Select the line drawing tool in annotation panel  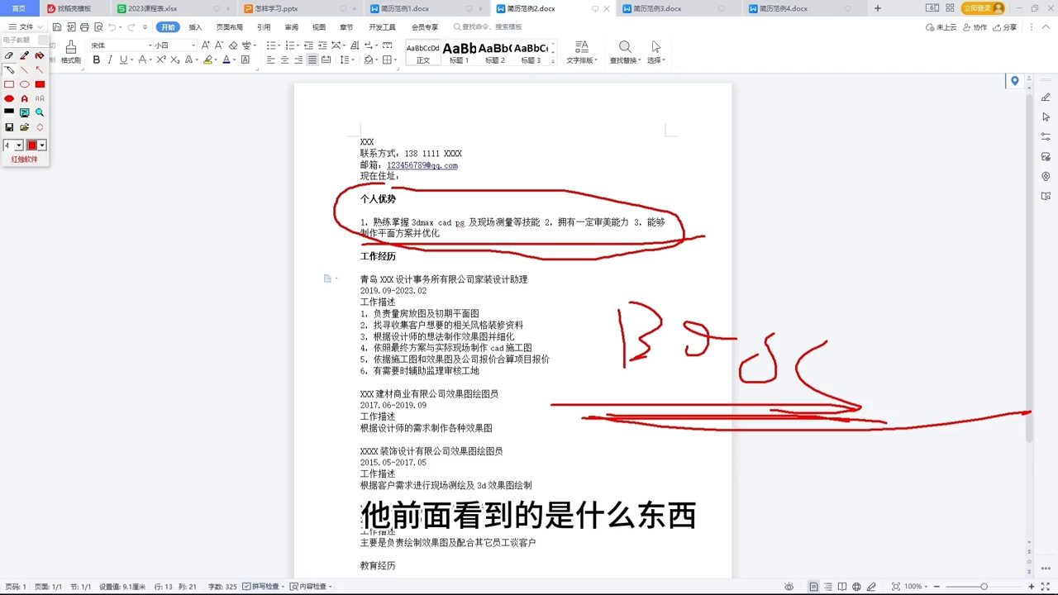point(24,70)
